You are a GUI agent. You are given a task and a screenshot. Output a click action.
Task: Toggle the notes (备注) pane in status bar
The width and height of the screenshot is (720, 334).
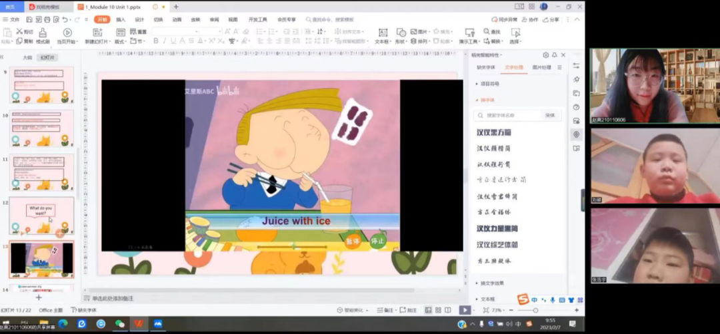(x=385, y=310)
